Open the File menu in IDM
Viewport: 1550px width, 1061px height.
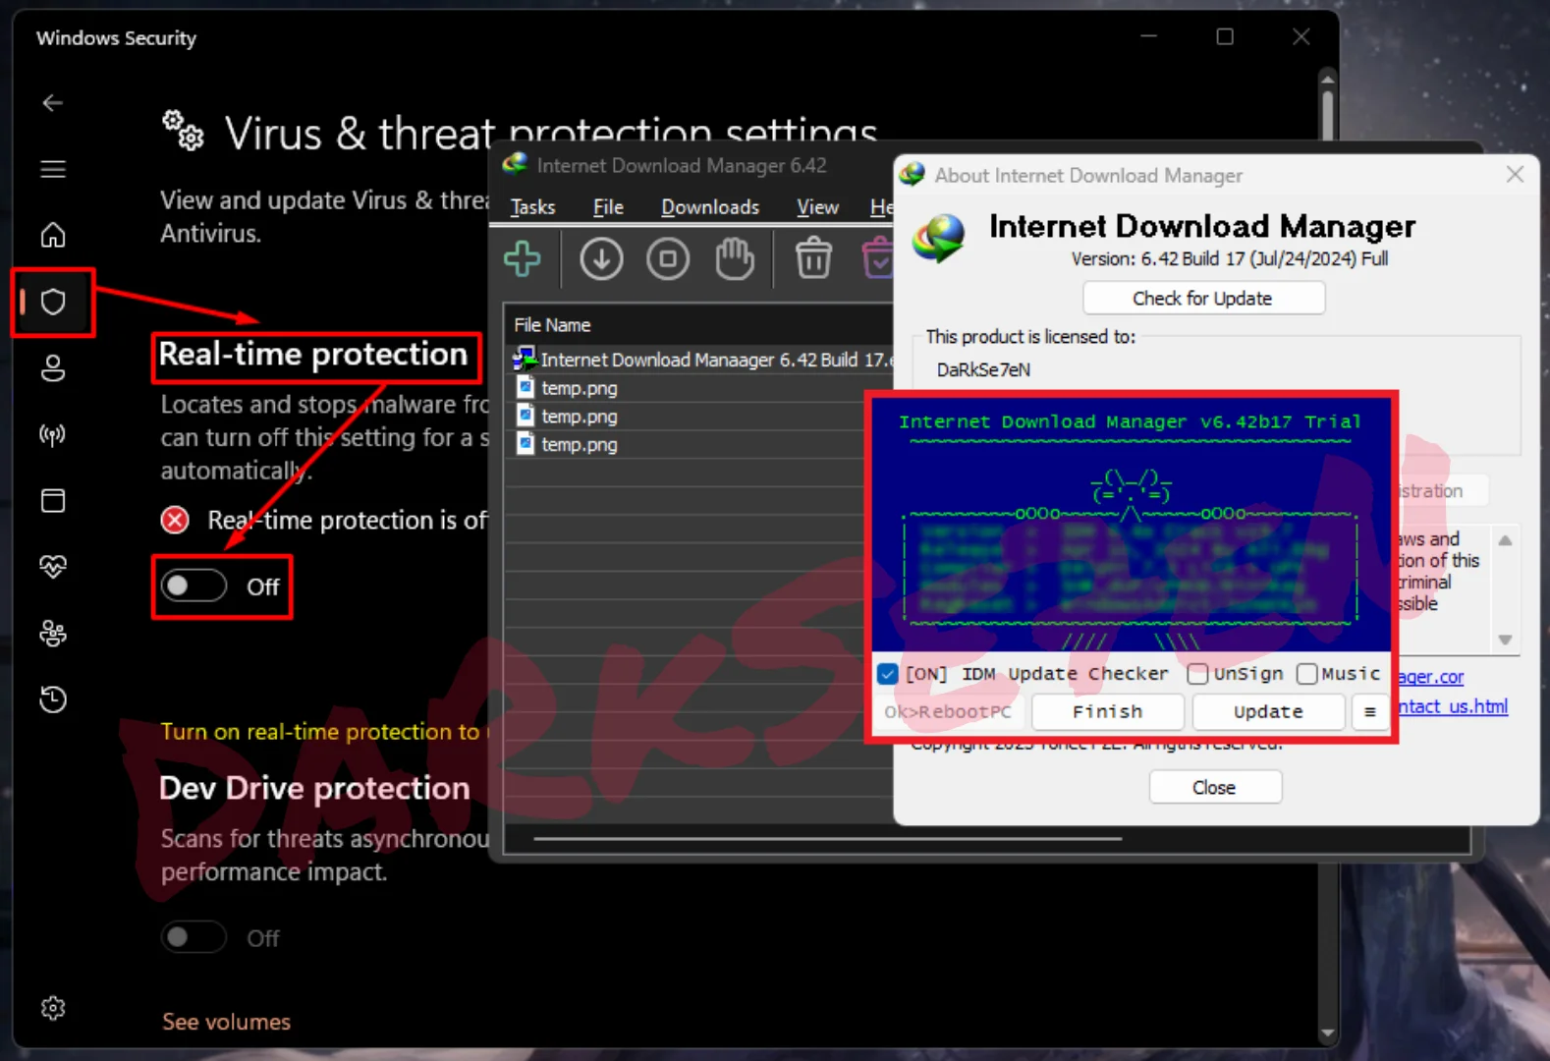tap(608, 207)
